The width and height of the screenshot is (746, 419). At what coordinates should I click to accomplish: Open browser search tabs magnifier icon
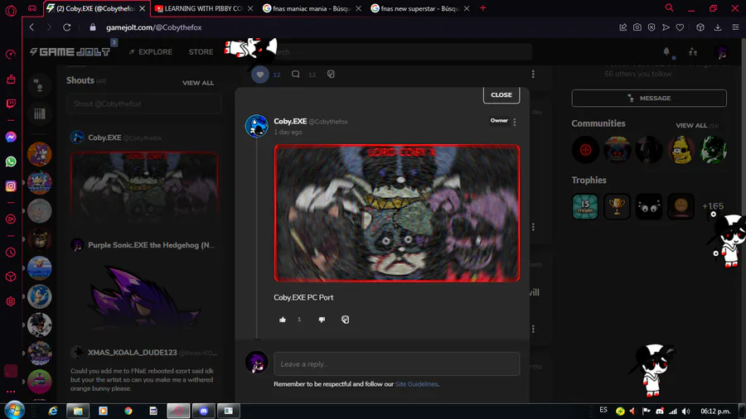tap(670, 8)
